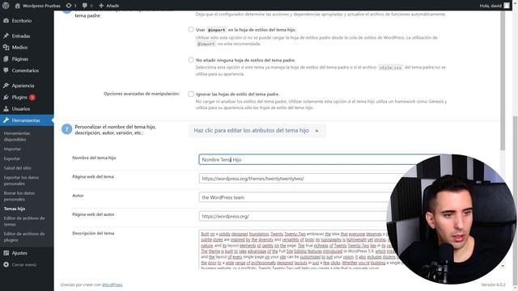
Task: Click the Plugins plug icon
Action: click(6, 97)
